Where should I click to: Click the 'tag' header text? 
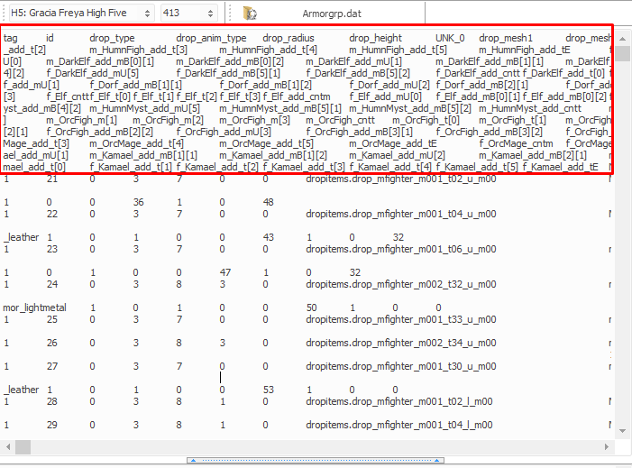(x=11, y=38)
